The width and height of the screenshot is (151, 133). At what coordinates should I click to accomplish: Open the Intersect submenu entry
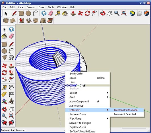click(87, 110)
